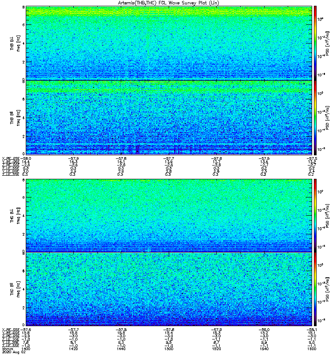
Task: Click the THB B-perpendicular panel color bar
Action: tap(315, 43)
